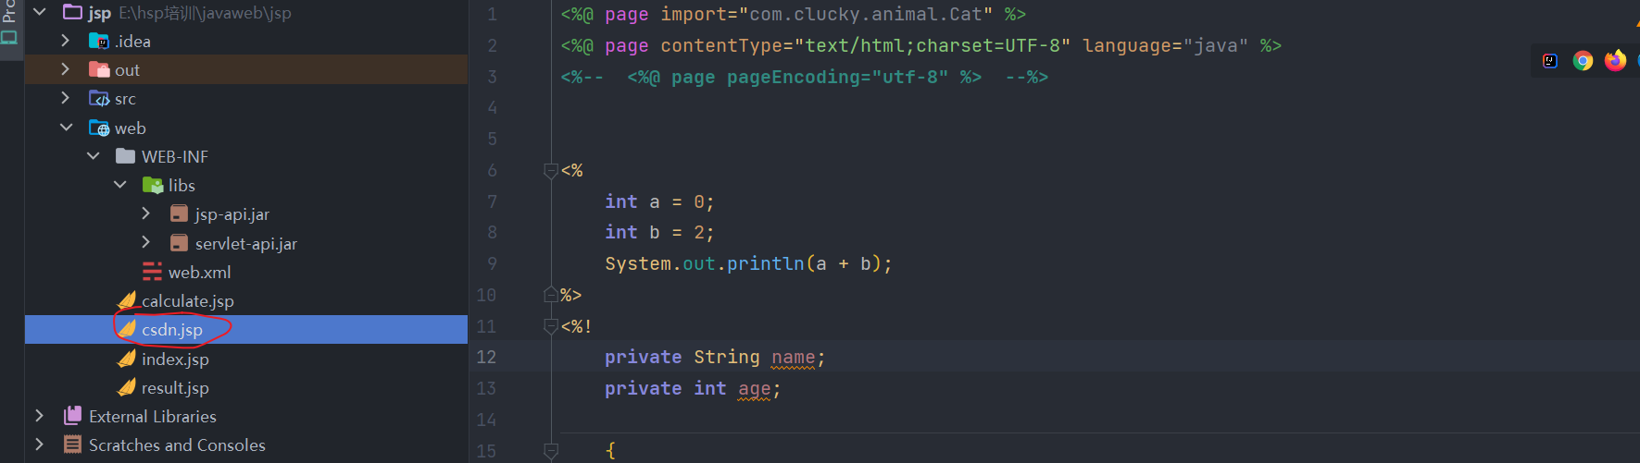Viewport: 1640px width, 463px height.
Task: Select the .idea folder name
Action: coord(132,41)
